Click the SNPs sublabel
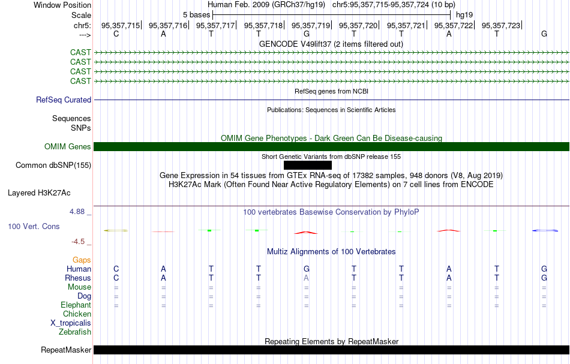The image size is (570, 364). (81, 128)
